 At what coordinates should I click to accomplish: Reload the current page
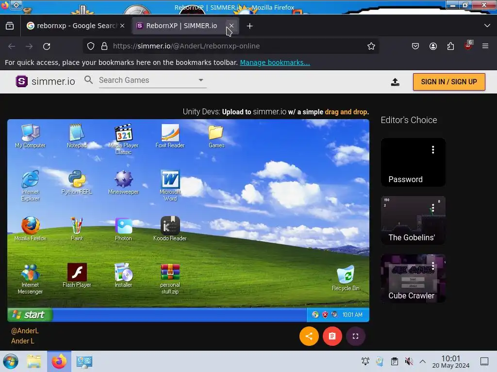47,46
